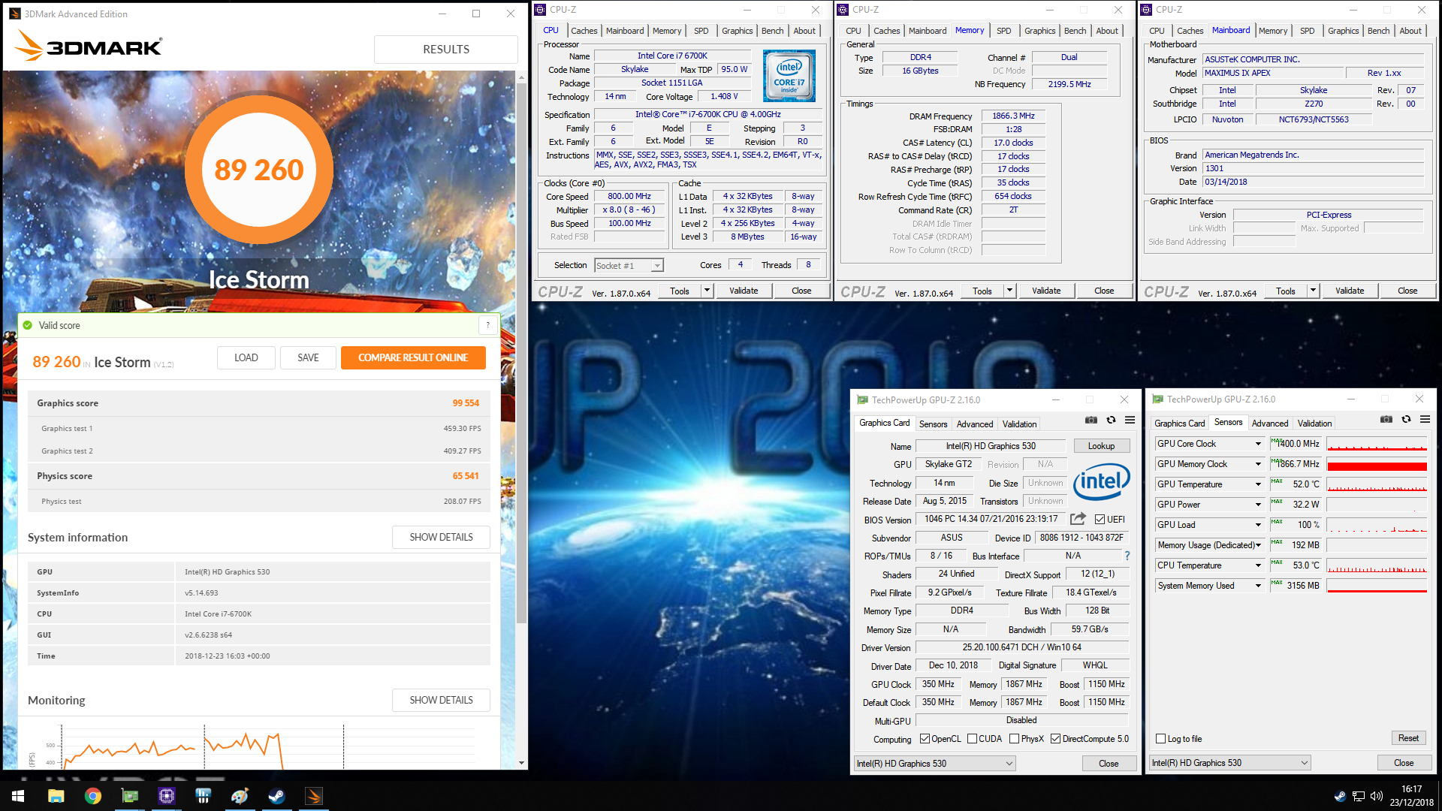Open Steam from the taskbar
This screenshot has height=811, width=1442.
(276, 796)
